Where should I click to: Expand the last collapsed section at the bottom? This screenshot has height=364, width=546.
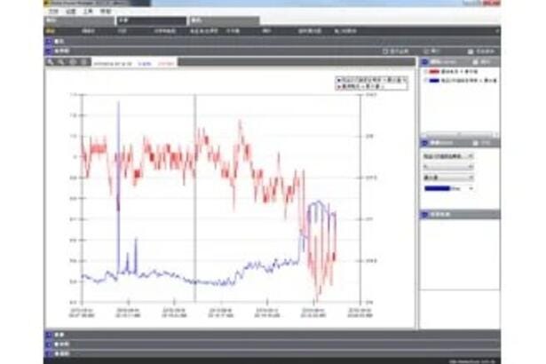pyautogui.click(x=50, y=352)
